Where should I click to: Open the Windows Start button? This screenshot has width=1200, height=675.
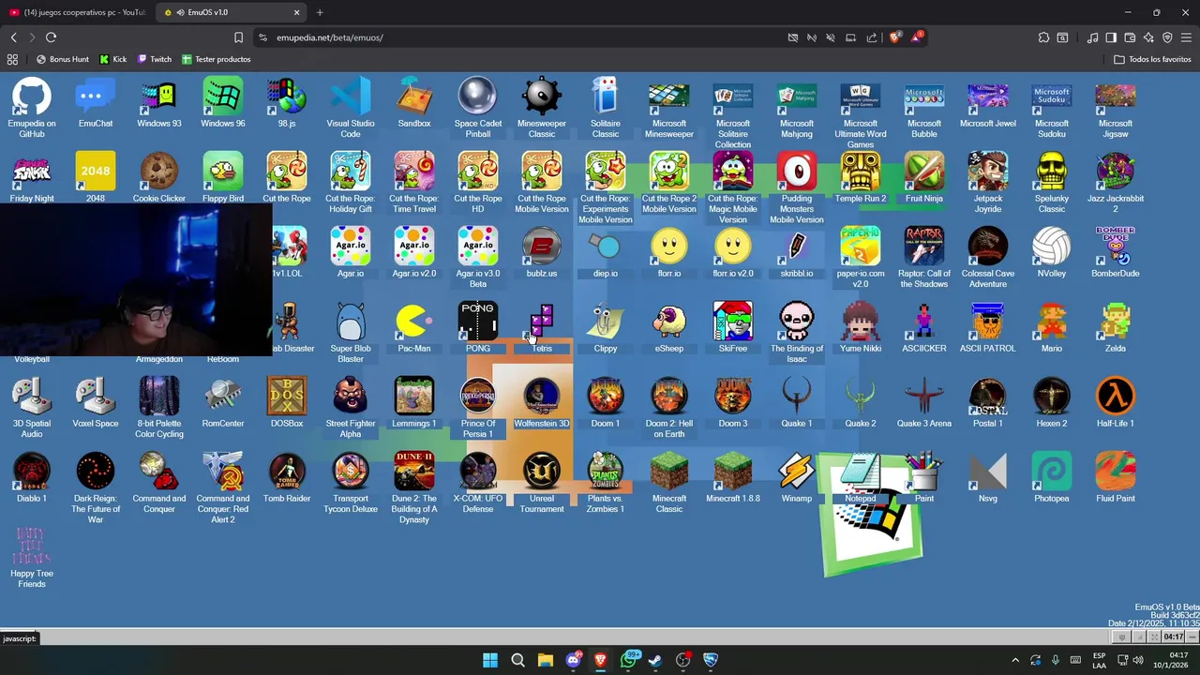490,660
